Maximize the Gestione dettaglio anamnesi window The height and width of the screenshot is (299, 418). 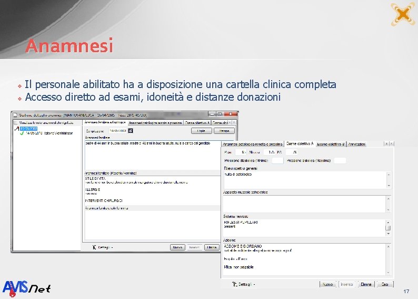point(220,114)
